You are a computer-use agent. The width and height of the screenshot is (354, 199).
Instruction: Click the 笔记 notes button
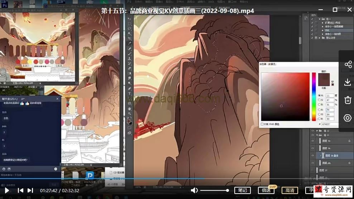click(243, 190)
